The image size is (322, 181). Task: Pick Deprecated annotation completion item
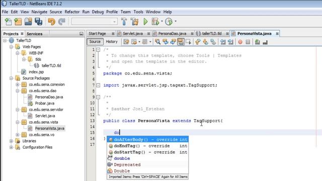pos(147,165)
